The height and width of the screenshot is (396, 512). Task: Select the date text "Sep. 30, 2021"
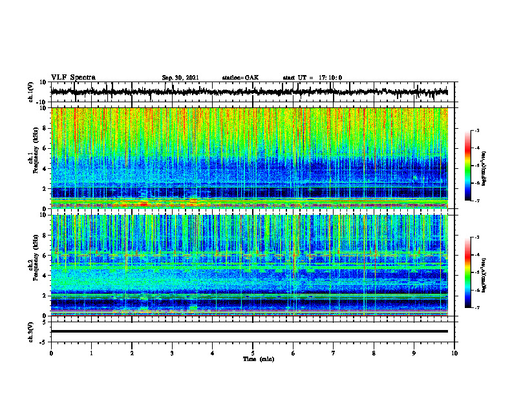click(180, 78)
